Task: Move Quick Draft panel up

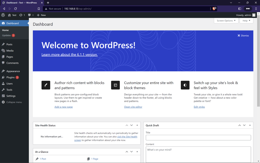Action: pyautogui.click(x=239, y=125)
